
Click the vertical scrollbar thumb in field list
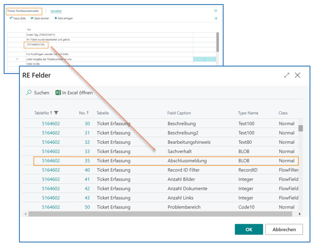(x=300, y=128)
